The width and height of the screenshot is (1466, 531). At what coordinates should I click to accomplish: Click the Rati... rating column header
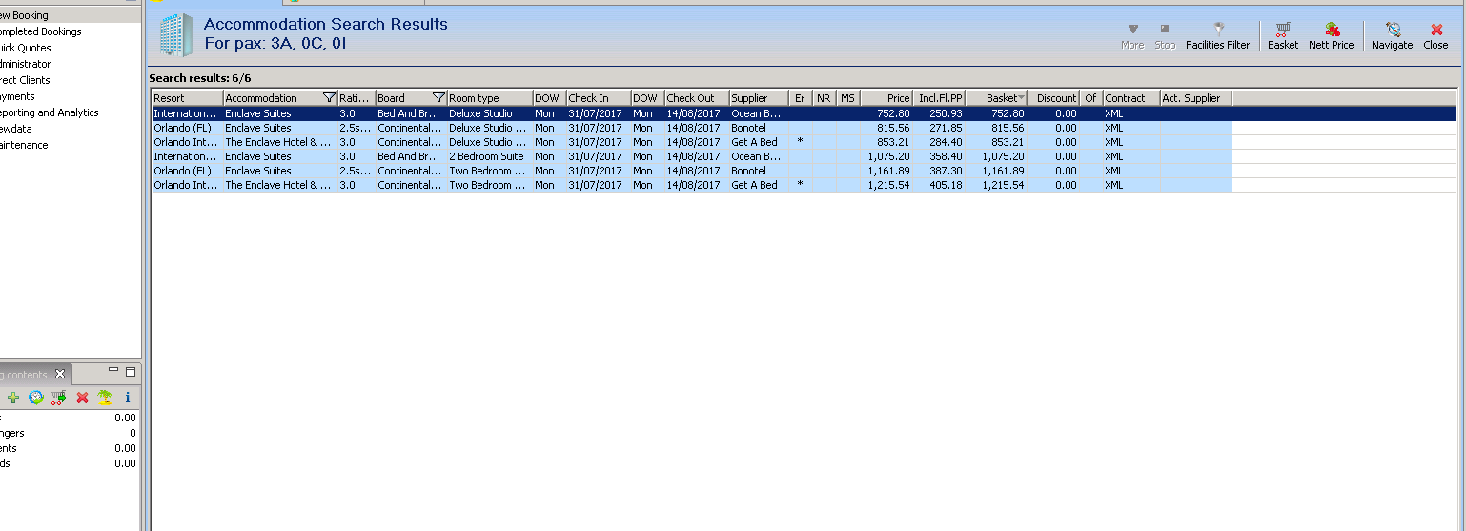(x=356, y=98)
